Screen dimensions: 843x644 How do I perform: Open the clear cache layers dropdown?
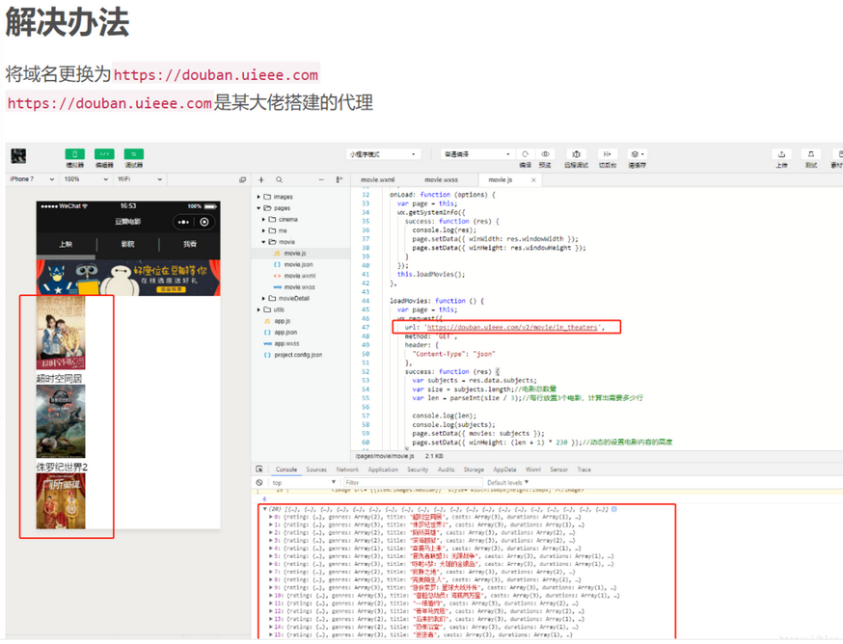click(x=638, y=153)
